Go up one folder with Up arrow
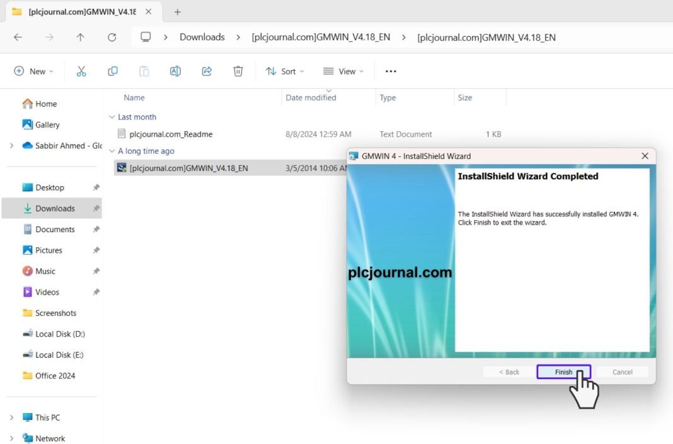This screenshot has height=444, width=673. (80, 37)
